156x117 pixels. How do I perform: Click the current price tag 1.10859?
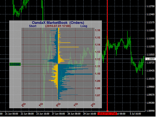tap(151, 59)
